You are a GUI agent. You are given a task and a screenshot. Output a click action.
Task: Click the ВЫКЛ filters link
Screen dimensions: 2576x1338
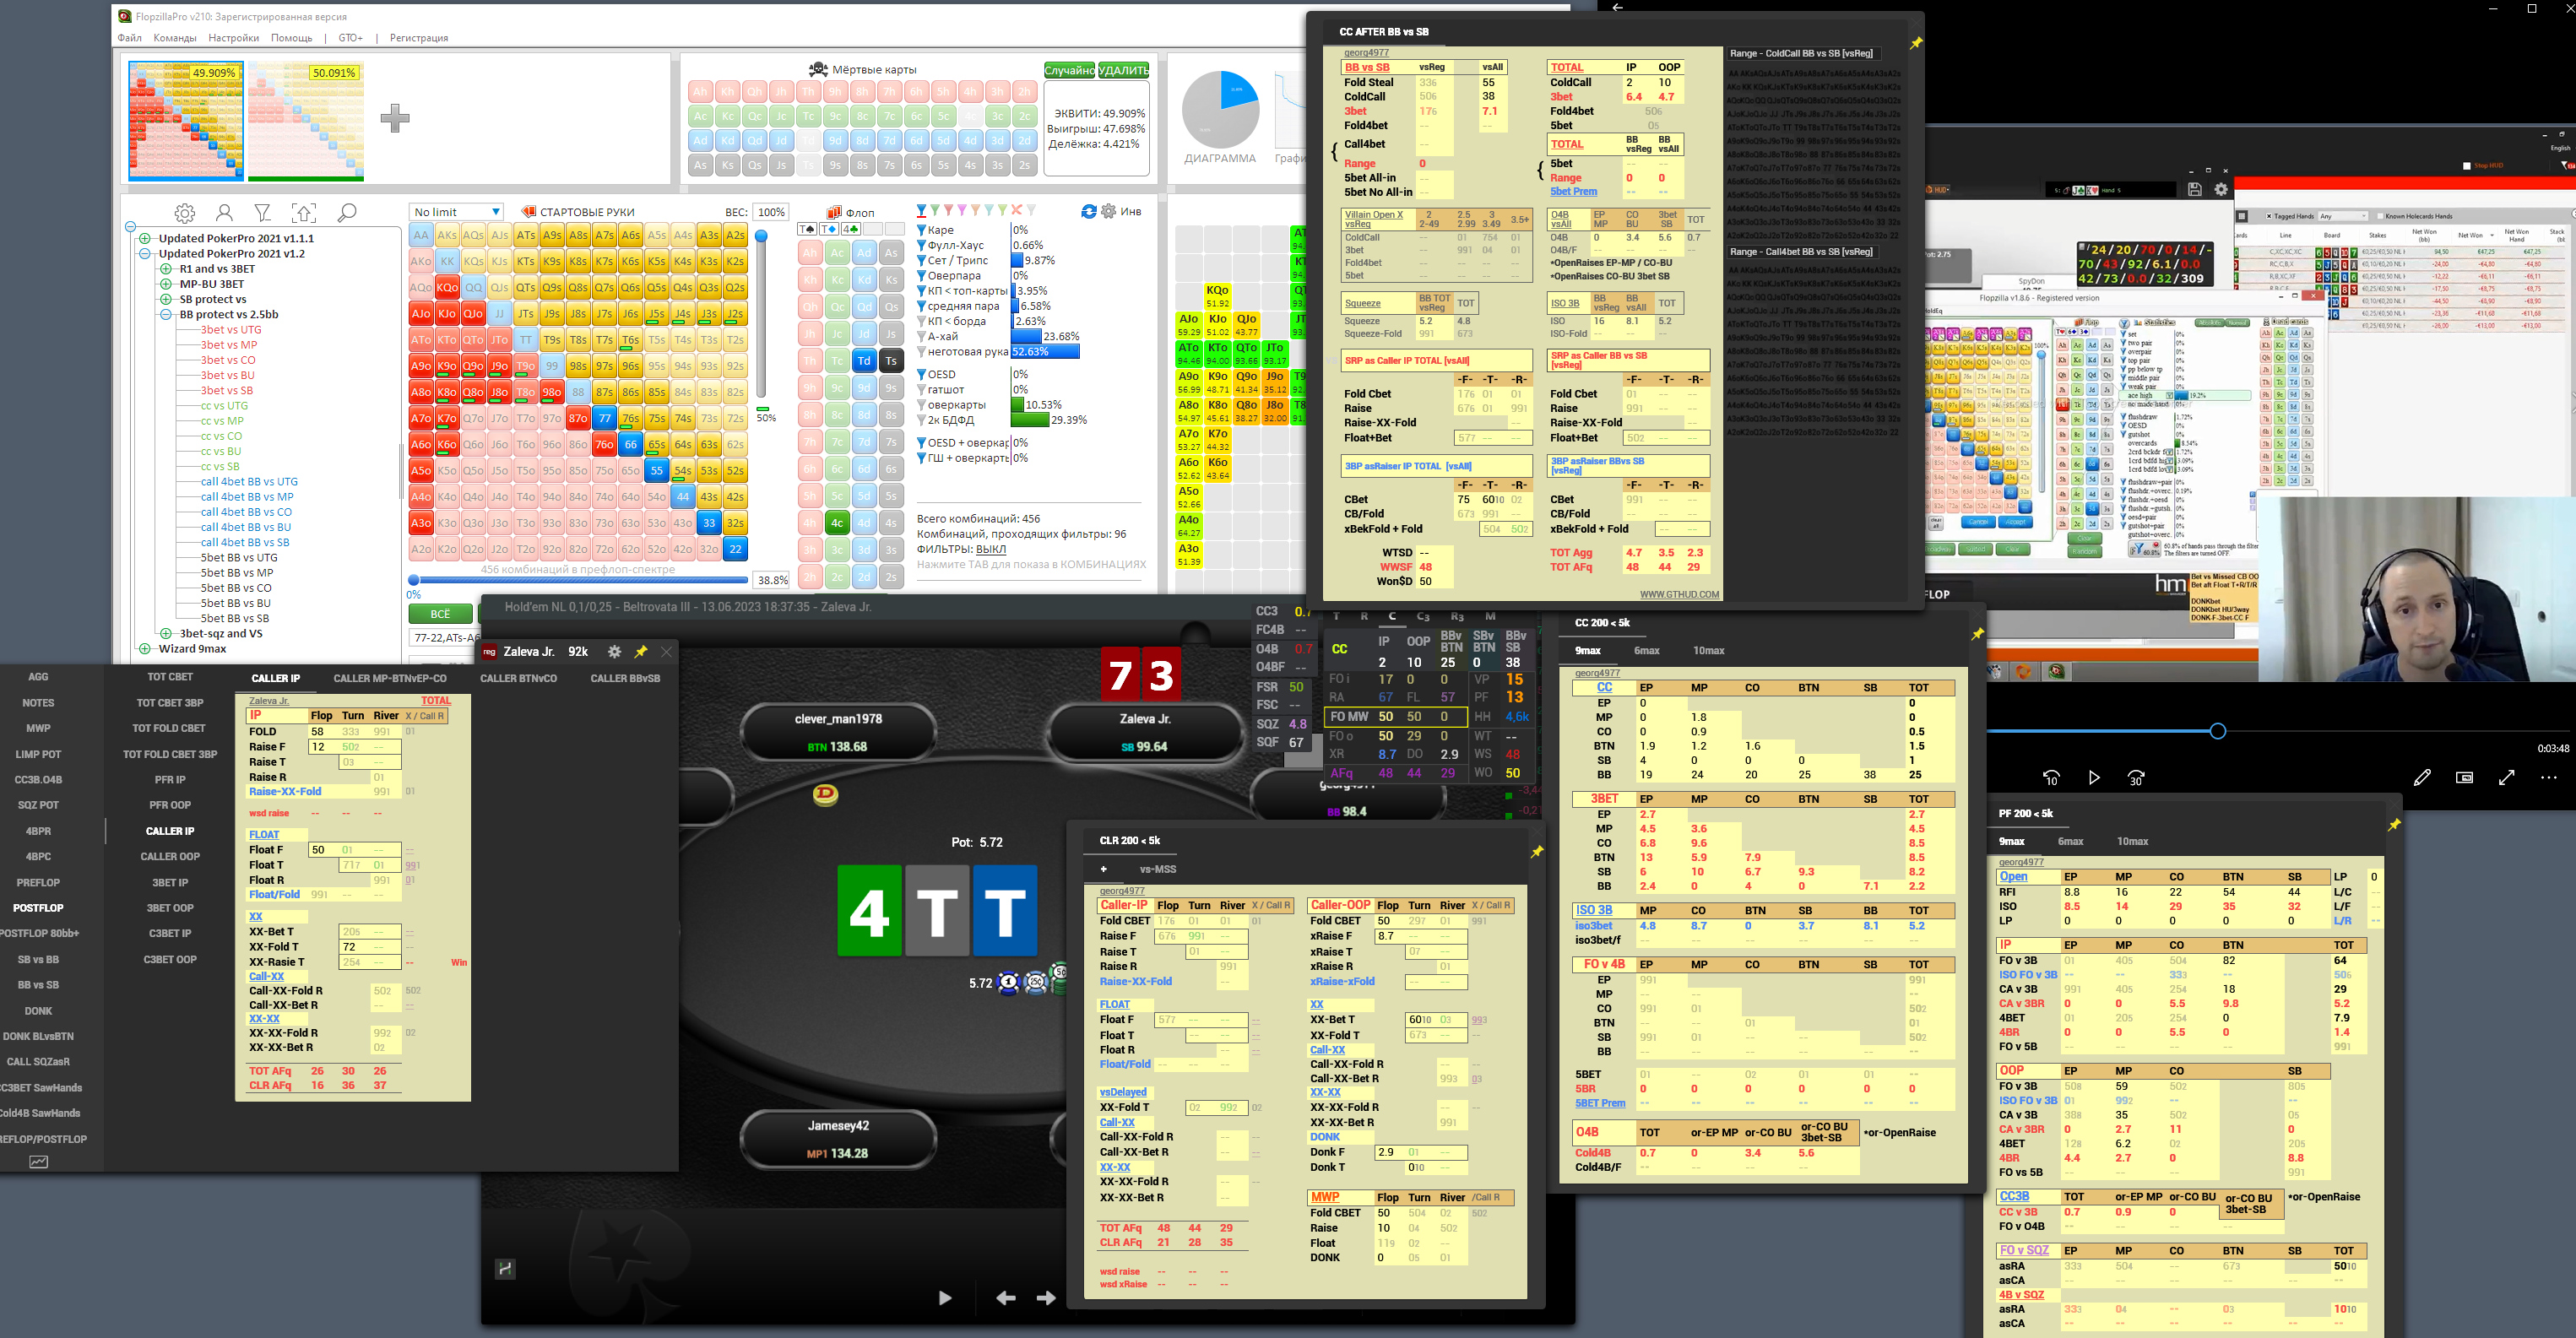[x=990, y=549]
